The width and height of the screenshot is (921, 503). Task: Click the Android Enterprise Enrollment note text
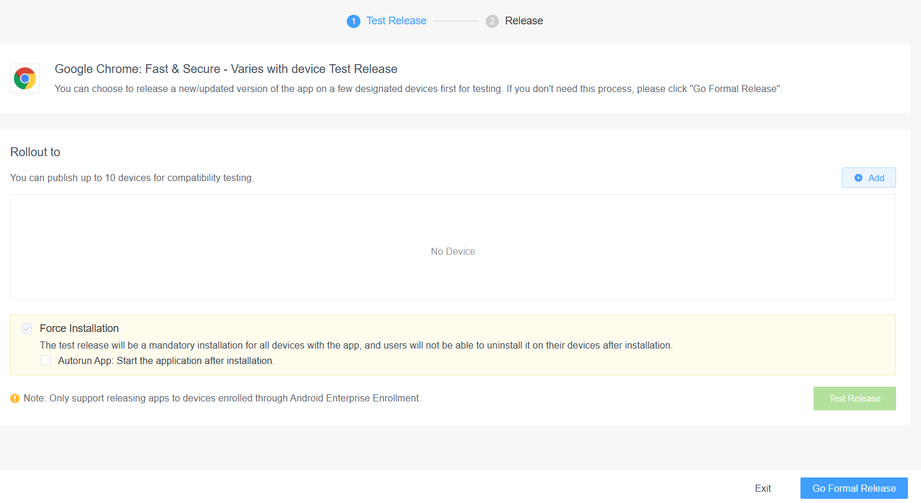tap(222, 398)
